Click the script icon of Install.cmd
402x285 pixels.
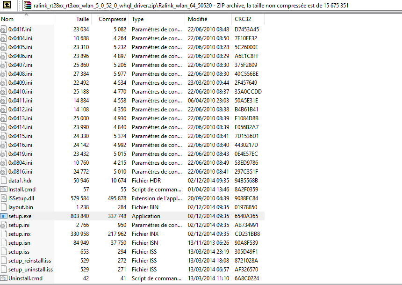4,190
